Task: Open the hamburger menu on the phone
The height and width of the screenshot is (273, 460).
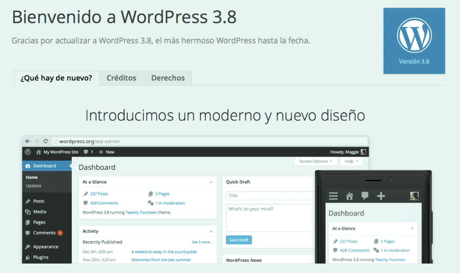Action: [x=333, y=196]
